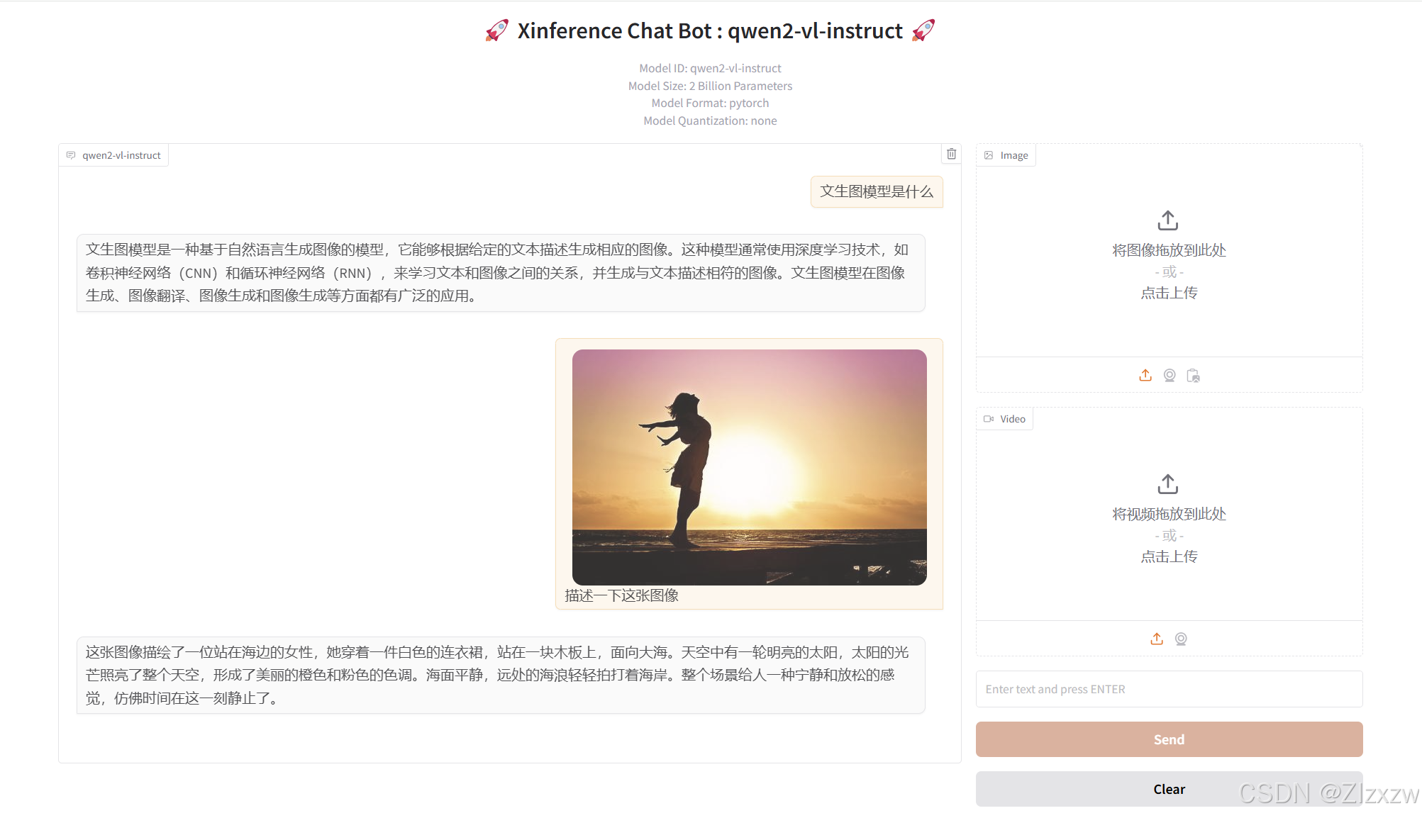Click the Video panel label tab

(x=1005, y=419)
